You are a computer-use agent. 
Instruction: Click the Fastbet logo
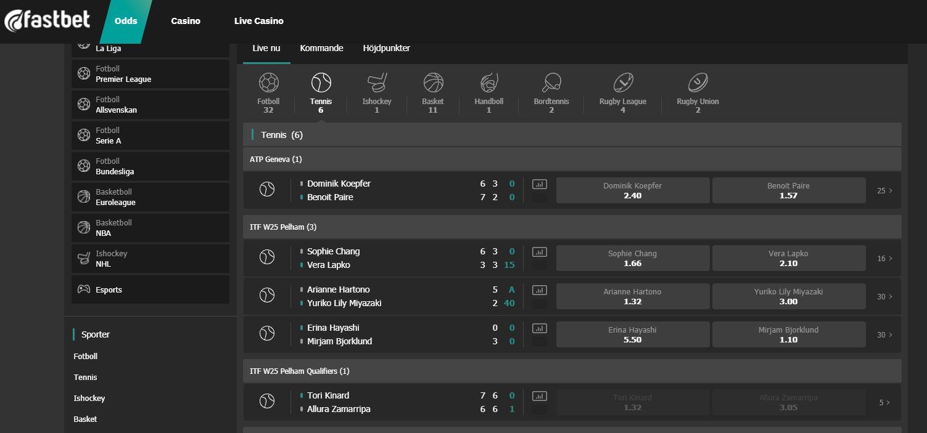[x=47, y=20]
